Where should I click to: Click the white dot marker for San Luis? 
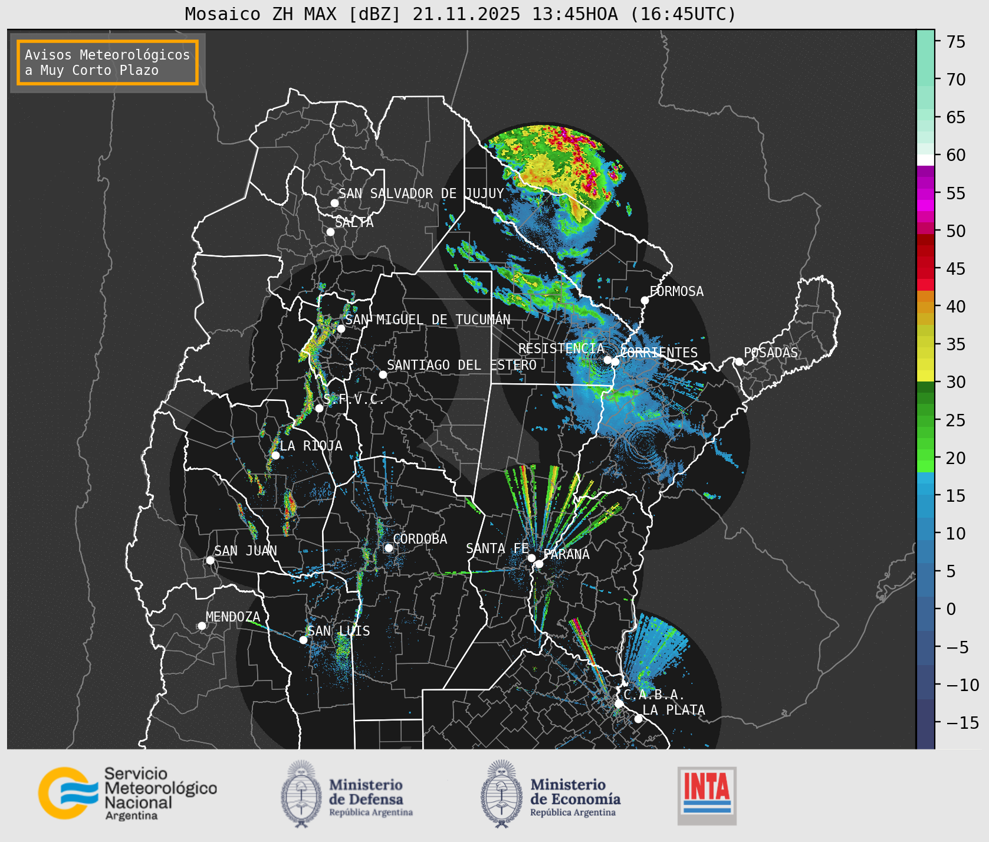click(303, 640)
